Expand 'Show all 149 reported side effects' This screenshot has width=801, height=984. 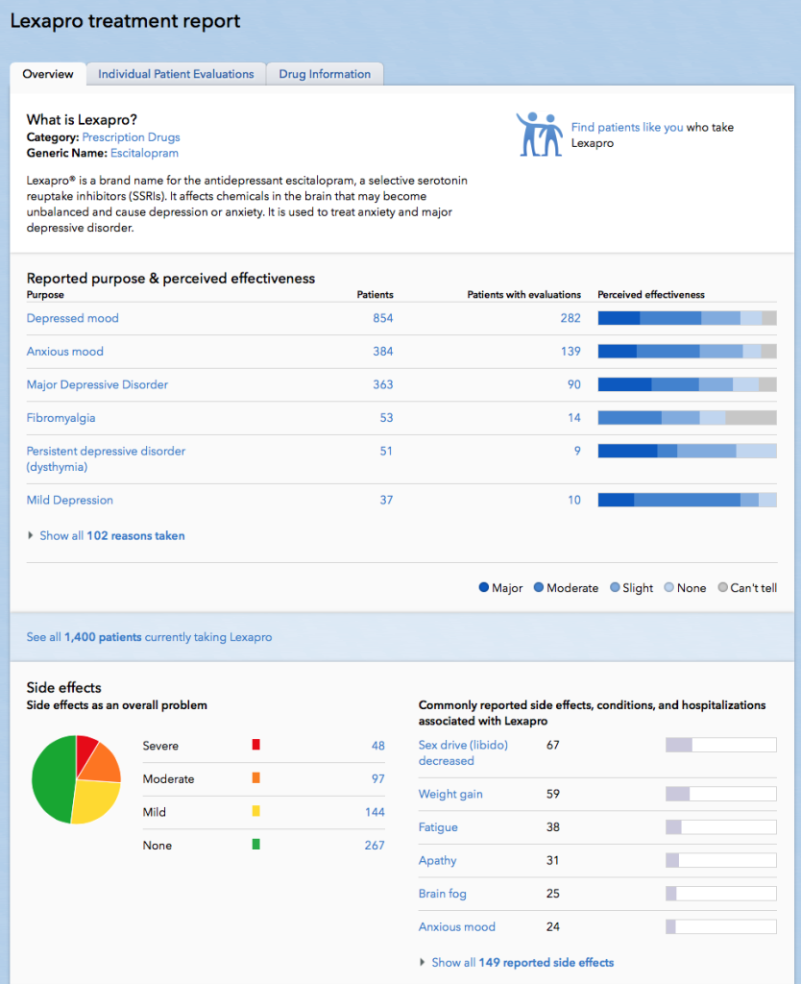522,963
